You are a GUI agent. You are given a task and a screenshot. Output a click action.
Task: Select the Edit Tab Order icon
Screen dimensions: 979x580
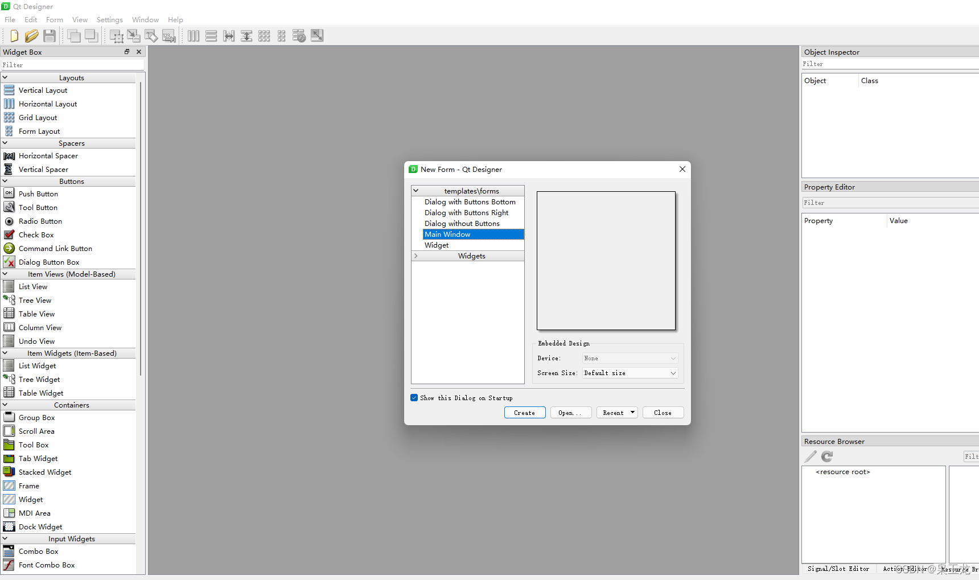click(x=169, y=36)
